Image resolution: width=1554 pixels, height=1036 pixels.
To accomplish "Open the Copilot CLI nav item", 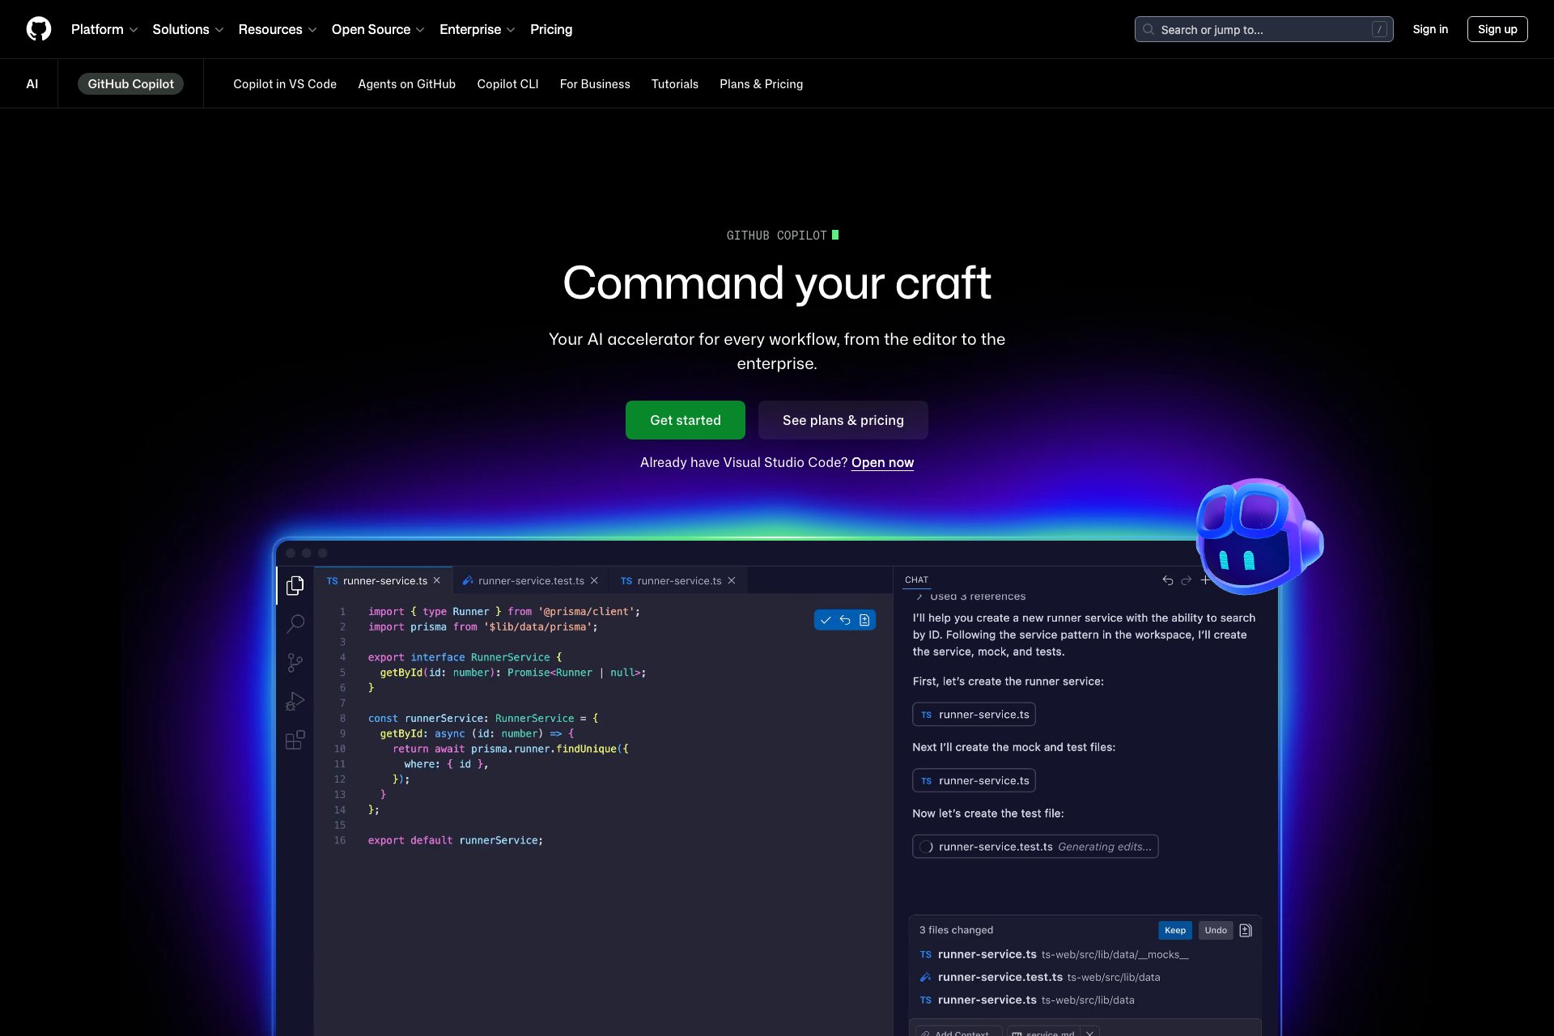I will coord(507,84).
